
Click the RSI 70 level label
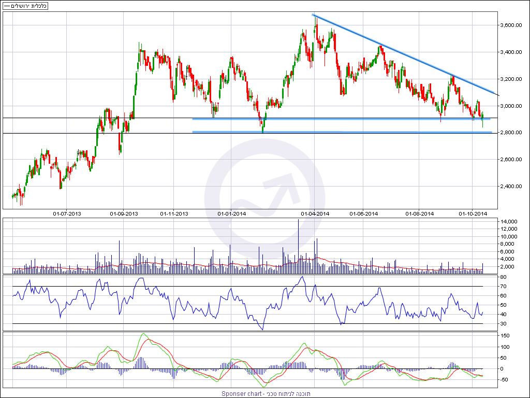(x=504, y=287)
